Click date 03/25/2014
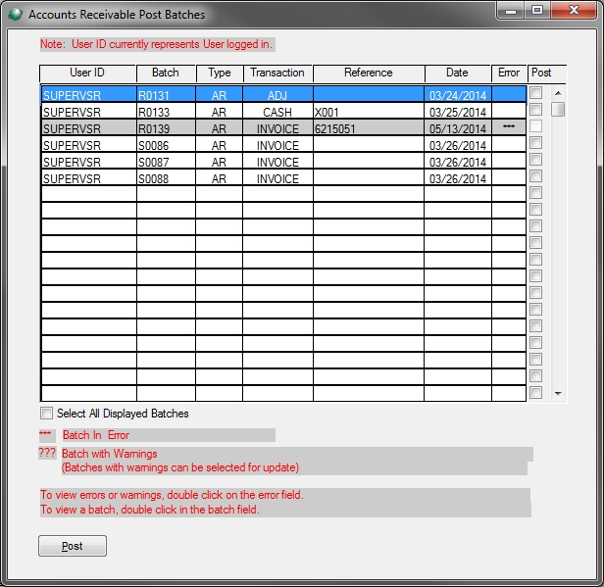 (x=458, y=112)
